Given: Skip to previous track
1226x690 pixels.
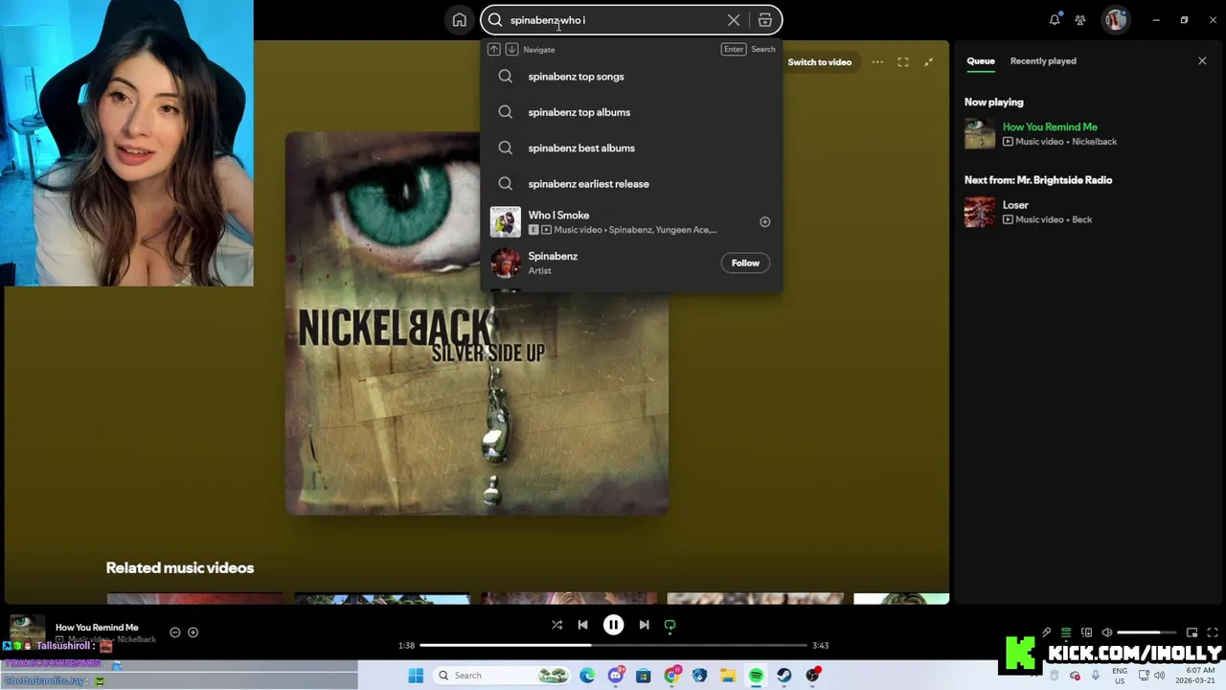Looking at the screenshot, I should (582, 625).
